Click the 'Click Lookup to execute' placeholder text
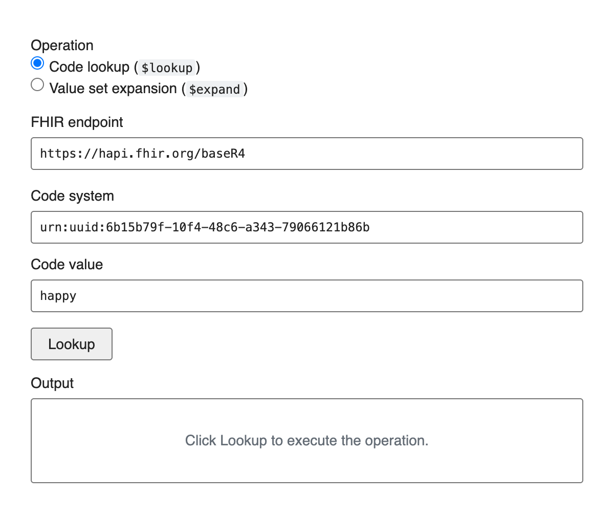The width and height of the screenshot is (614, 518). [306, 441]
